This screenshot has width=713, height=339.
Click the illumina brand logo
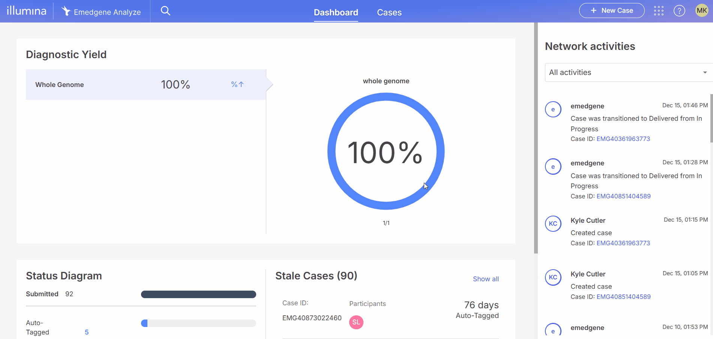click(x=27, y=11)
